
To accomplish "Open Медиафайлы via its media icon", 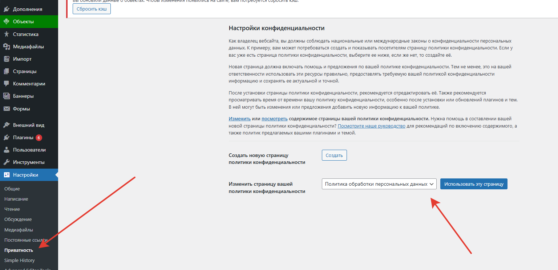I will tap(7, 47).
